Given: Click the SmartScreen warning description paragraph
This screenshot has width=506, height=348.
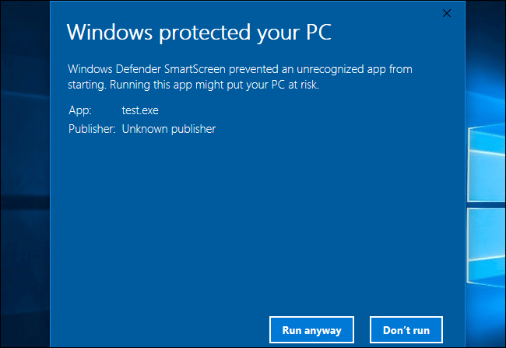Looking at the screenshot, I should tap(240, 77).
